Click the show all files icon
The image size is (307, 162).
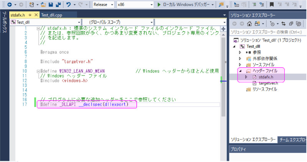tap(299, 24)
